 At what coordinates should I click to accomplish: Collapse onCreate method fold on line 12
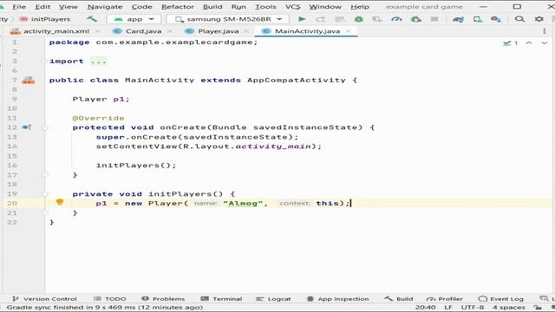45,127
